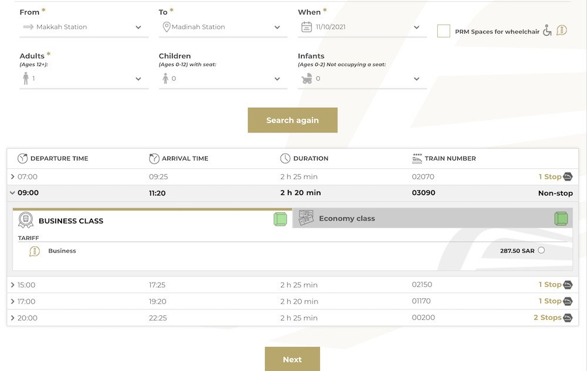
Task: Open the Infants count dropdown
Action: [362, 79]
